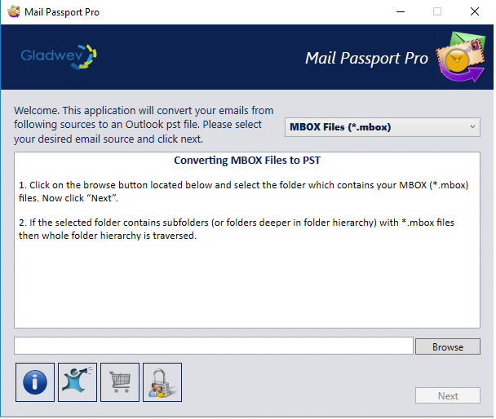Open the blue information icon button
Image resolution: width=496 pixels, height=419 pixels.
pyautogui.click(x=35, y=384)
